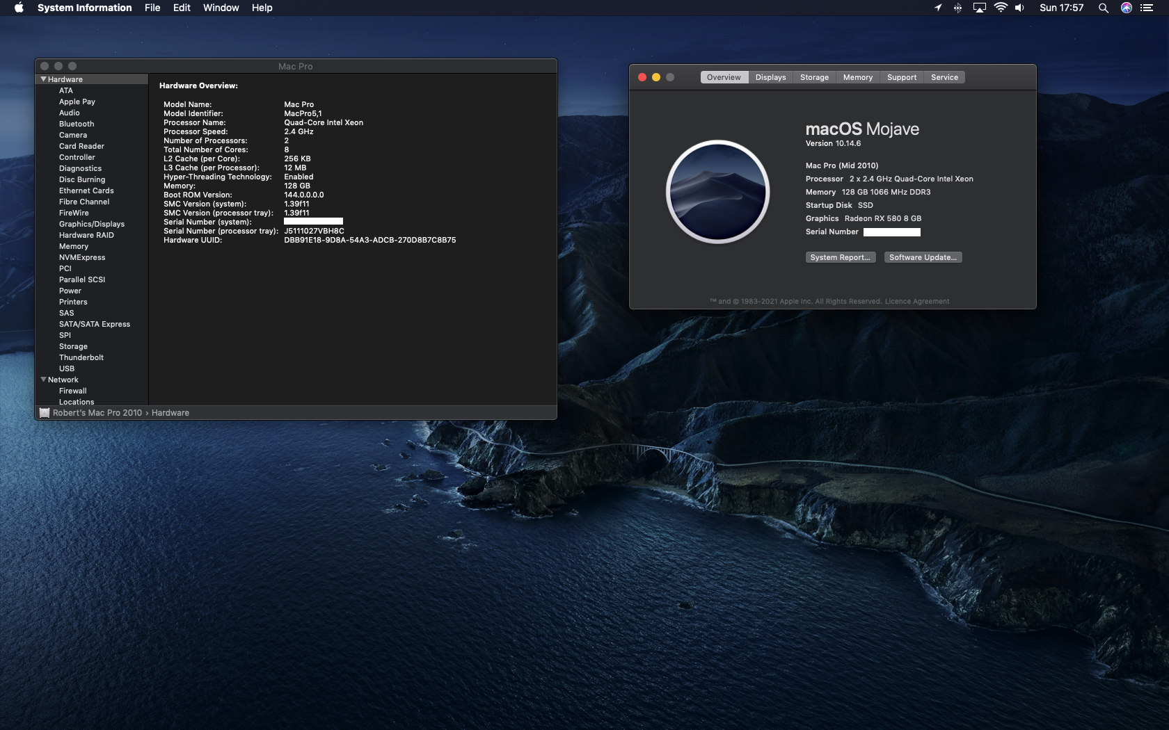Close the About This Mac window

pos(642,77)
